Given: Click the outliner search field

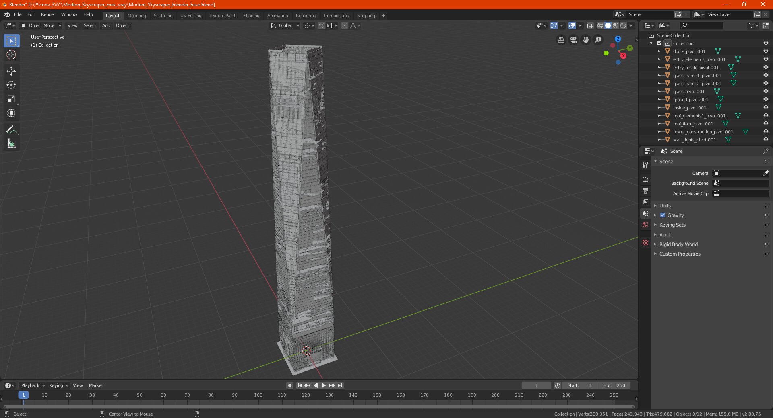Looking at the screenshot, I should [701, 25].
